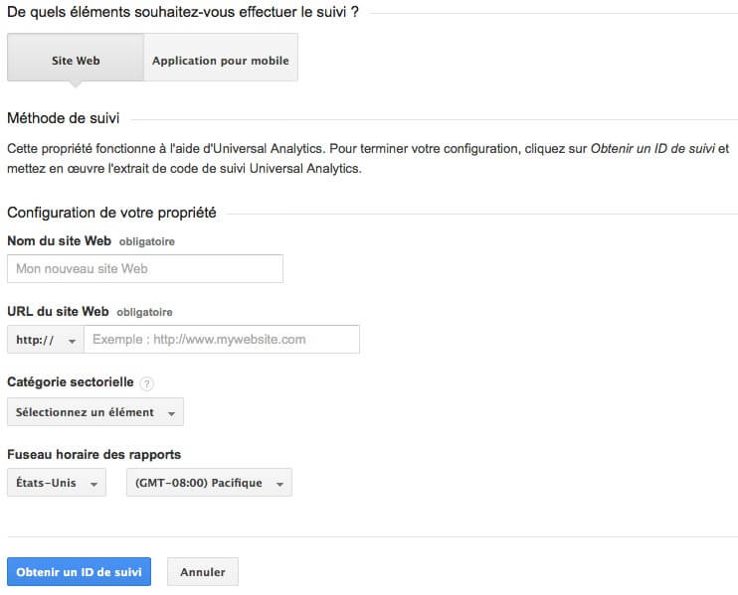Click the bold URL du site Web label
Screen dimensions: 738x595
[58, 311]
